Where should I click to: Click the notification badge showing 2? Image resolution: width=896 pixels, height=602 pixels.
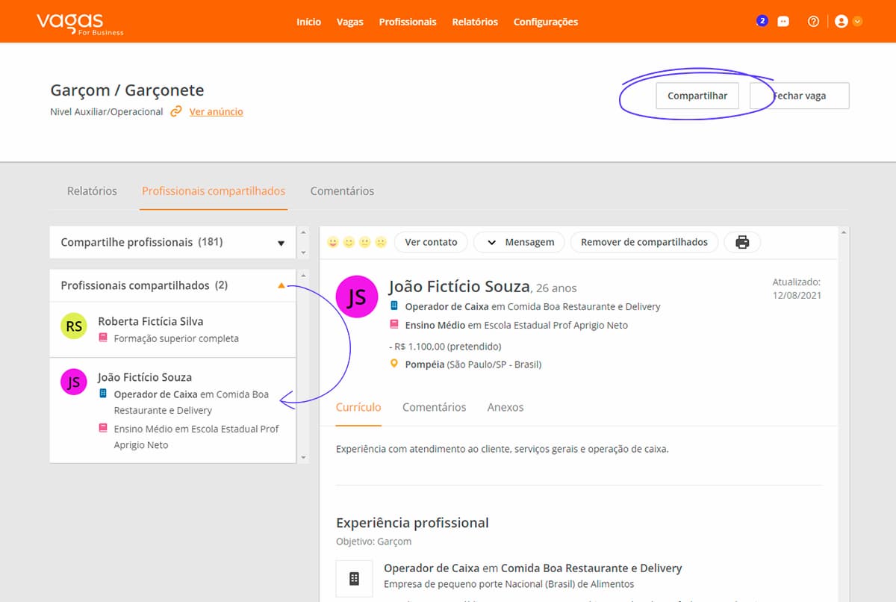click(762, 21)
